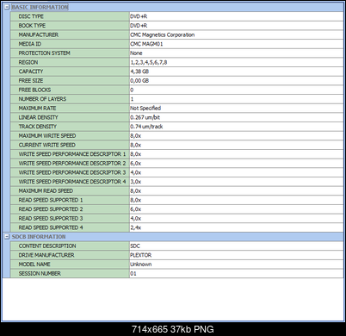Select the BASIC INFORMATION header label
The image size is (346, 336).
coord(40,7)
